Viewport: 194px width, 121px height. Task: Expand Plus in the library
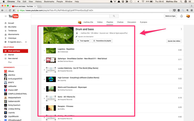[10, 62]
